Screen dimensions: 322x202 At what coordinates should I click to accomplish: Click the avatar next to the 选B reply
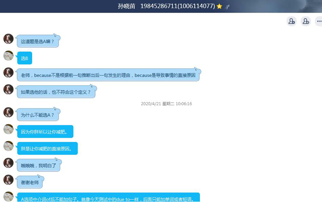pyautogui.click(x=9, y=56)
